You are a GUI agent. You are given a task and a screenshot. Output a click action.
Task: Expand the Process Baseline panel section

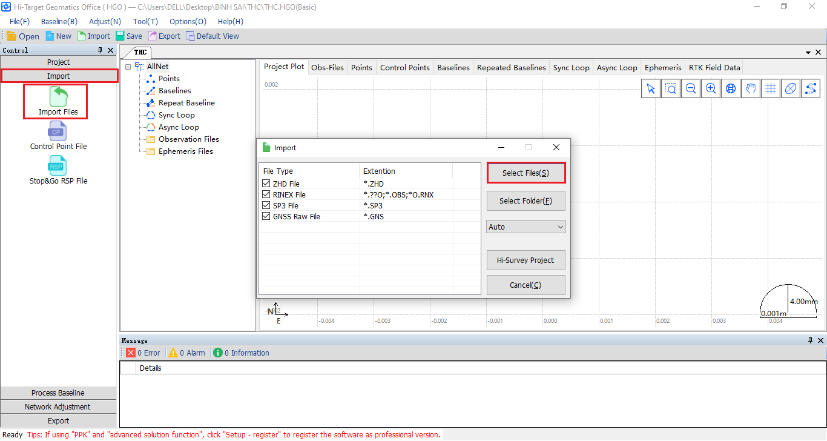pyautogui.click(x=58, y=393)
